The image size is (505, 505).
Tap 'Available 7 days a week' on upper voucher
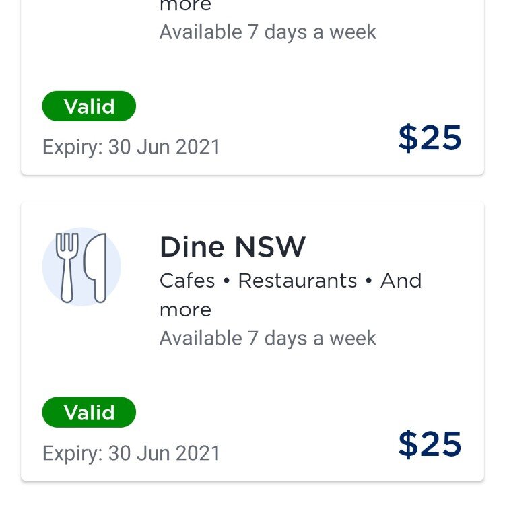(x=267, y=32)
